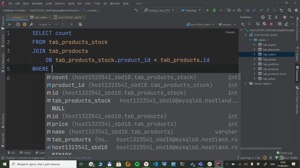Add new data source plus icon
Image resolution: width=300 pixels, height=168 pixels.
pos(243,24)
